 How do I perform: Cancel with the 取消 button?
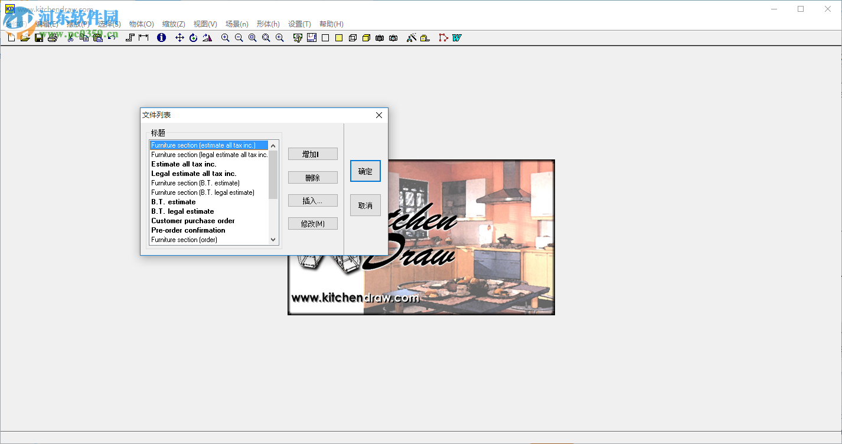(365, 205)
